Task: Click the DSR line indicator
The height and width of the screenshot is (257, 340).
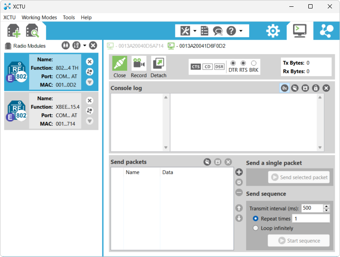Action: point(219,67)
